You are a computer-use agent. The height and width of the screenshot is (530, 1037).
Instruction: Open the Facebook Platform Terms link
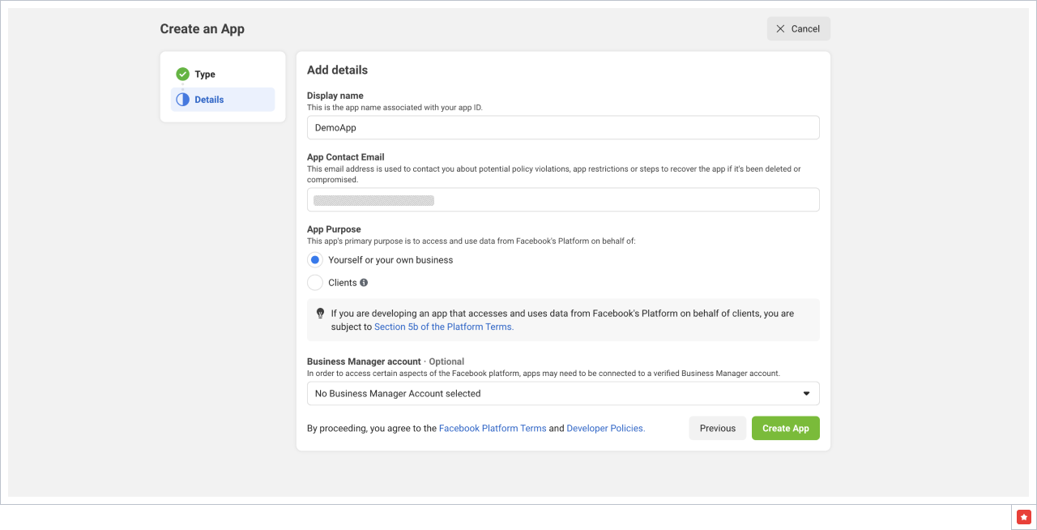pos(492,428)
